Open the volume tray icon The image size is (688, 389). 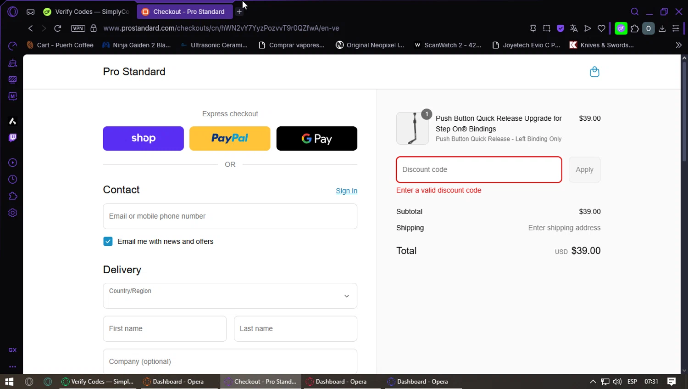click(x=617, y=382)
